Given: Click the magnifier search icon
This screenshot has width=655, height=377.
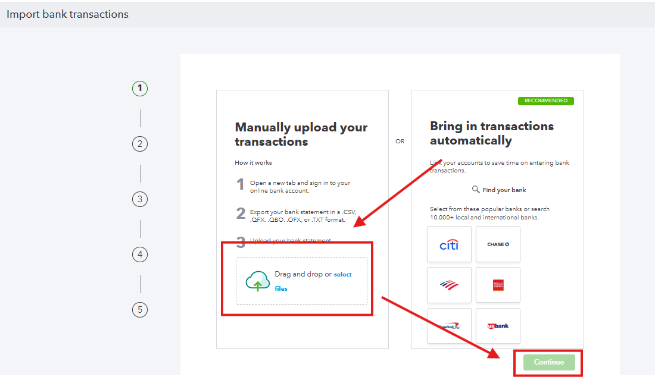Looking at the screenshot, I should tap(476, 190).
